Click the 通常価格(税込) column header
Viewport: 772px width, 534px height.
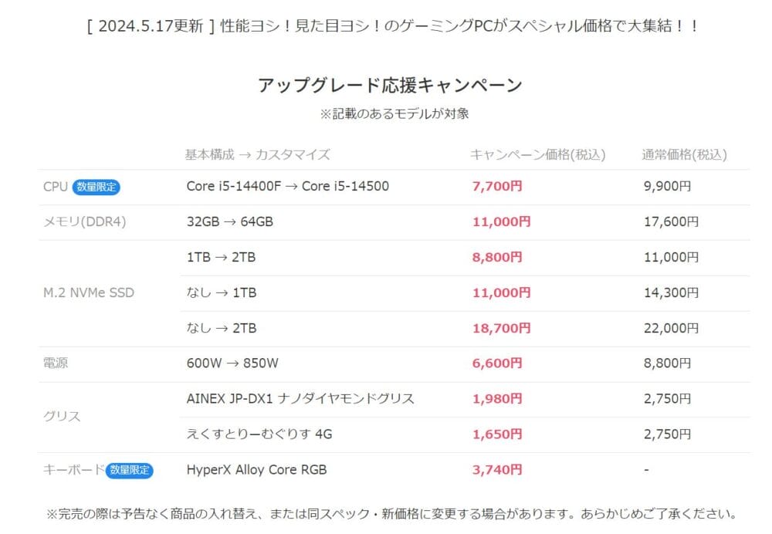coord(685,155)
